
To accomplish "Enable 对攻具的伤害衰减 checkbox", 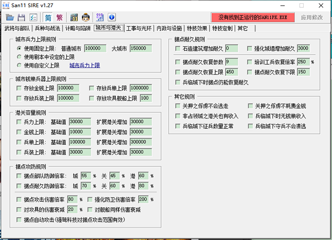I will (x=19, y=210).
